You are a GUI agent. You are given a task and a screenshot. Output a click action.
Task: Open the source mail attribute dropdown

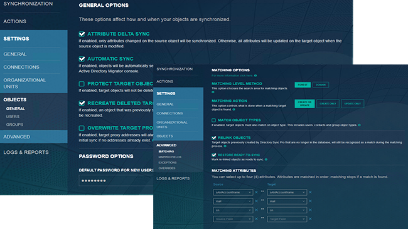click(x=233, y=201)
